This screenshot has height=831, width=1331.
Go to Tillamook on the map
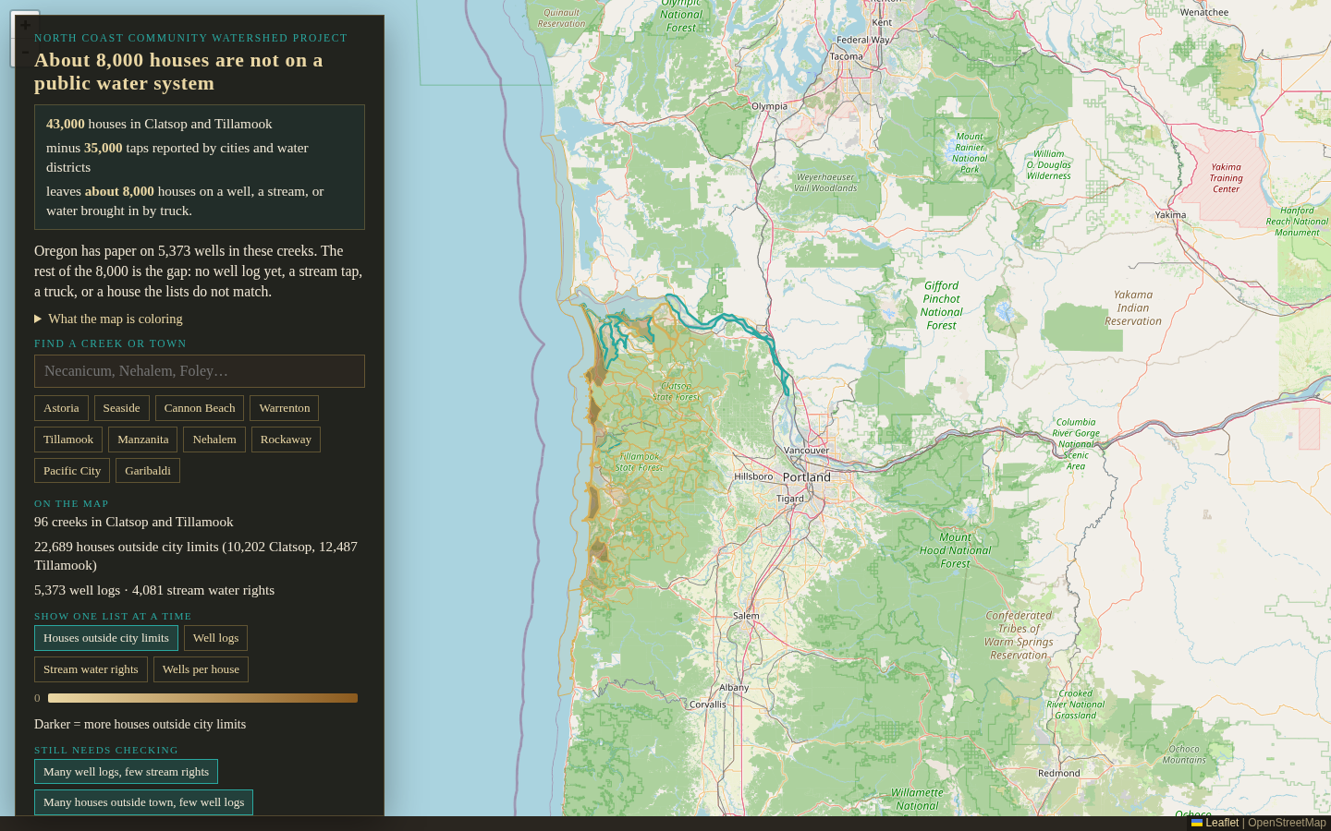click(68, 440)
